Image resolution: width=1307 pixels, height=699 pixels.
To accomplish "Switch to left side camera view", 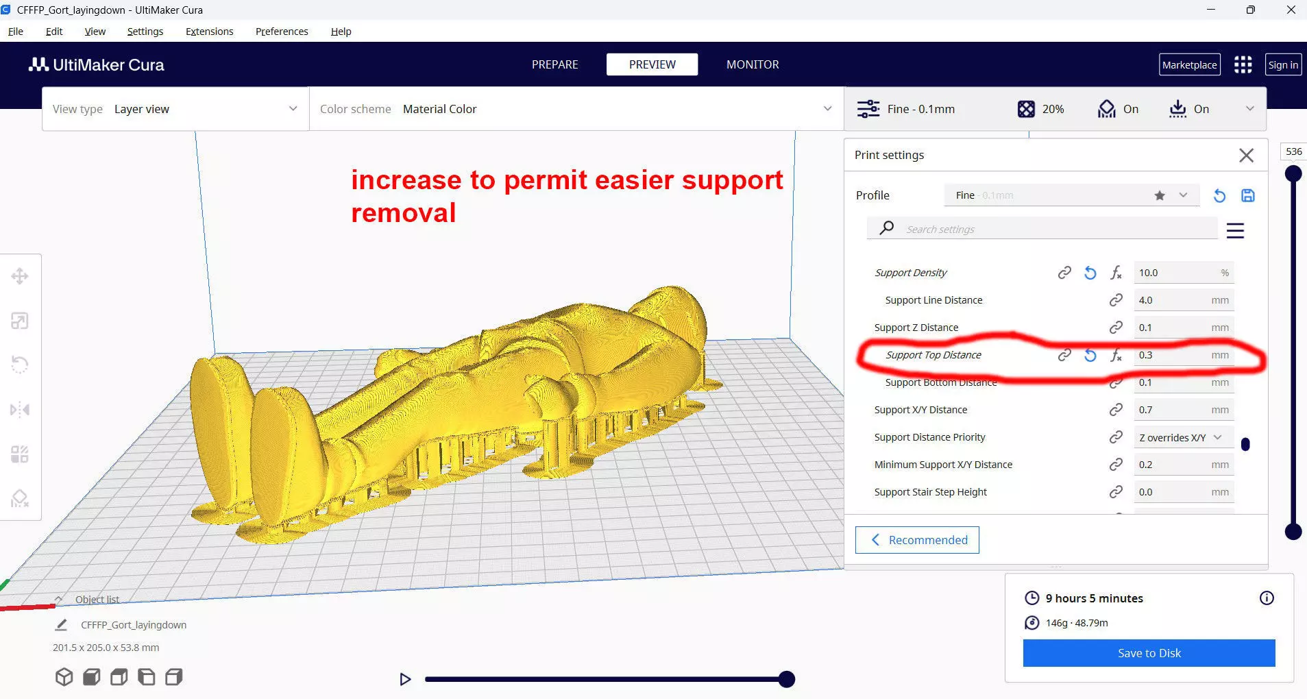I will pyautogui.click(x=146, y=677).
